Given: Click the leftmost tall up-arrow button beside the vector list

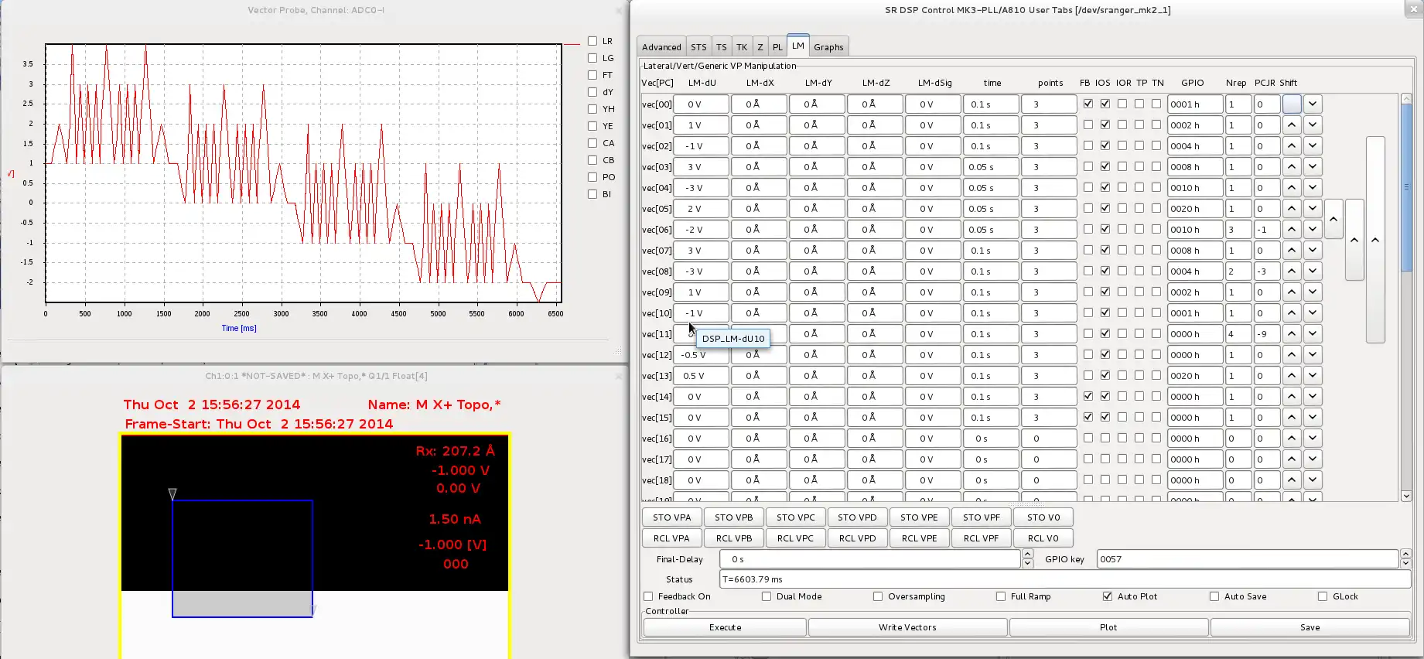Looking at the screenshot, I should pyautogui.click(x=1334, y=220).
